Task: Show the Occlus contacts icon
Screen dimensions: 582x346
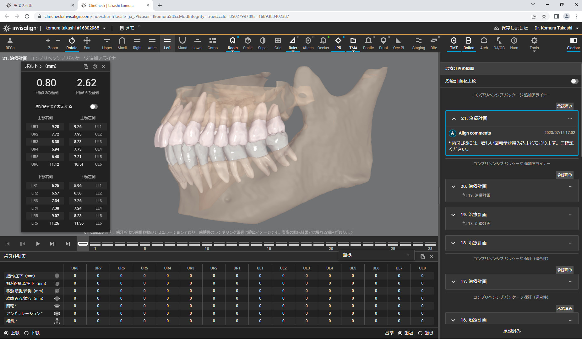Action: click(x=323, y=43)
